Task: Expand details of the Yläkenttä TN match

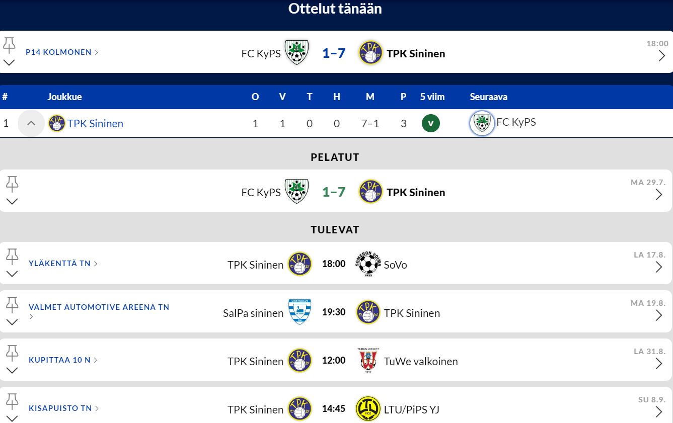Action: point(12,274)
